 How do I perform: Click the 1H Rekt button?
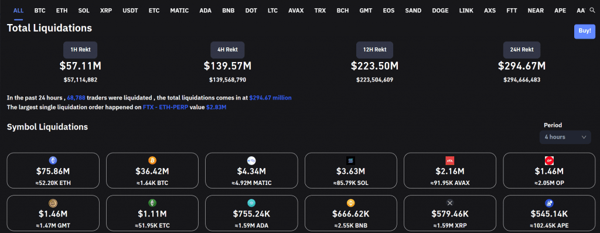(80, 50)
